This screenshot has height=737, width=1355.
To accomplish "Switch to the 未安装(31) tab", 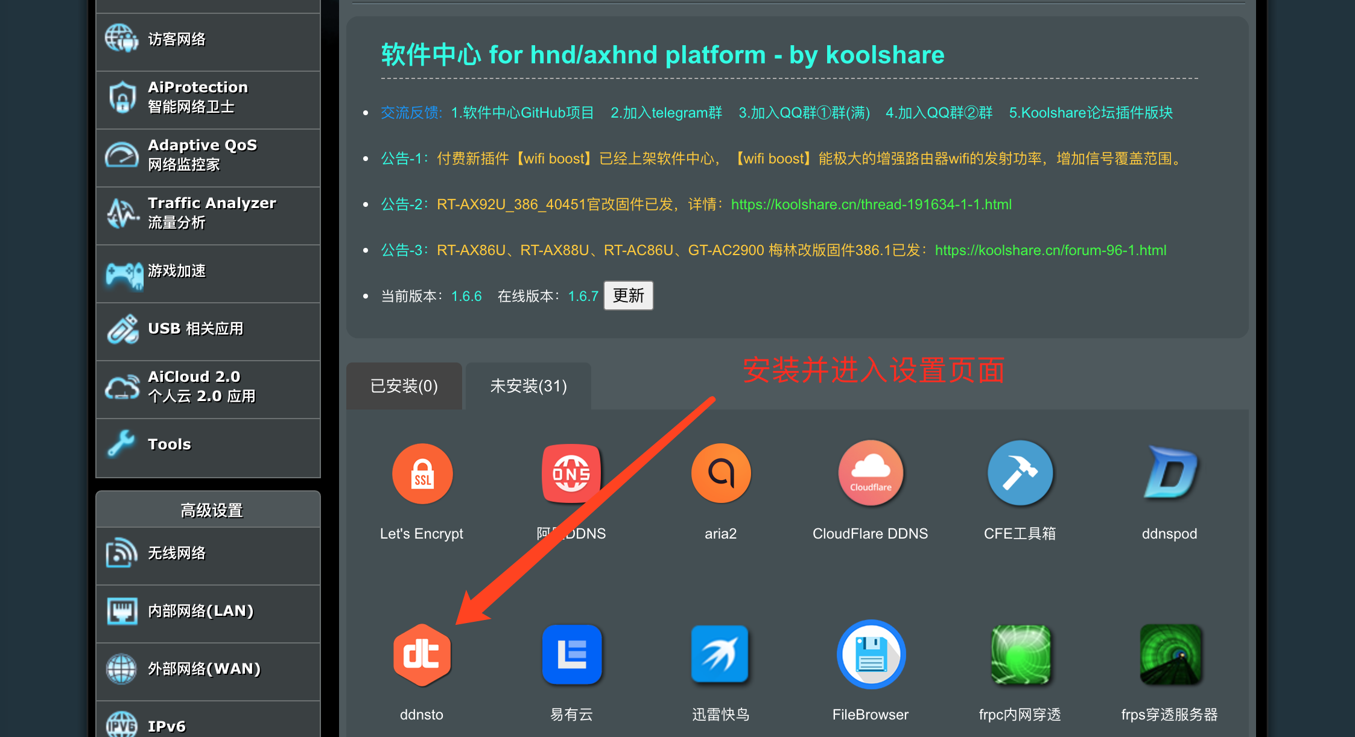I will [528, 386].
